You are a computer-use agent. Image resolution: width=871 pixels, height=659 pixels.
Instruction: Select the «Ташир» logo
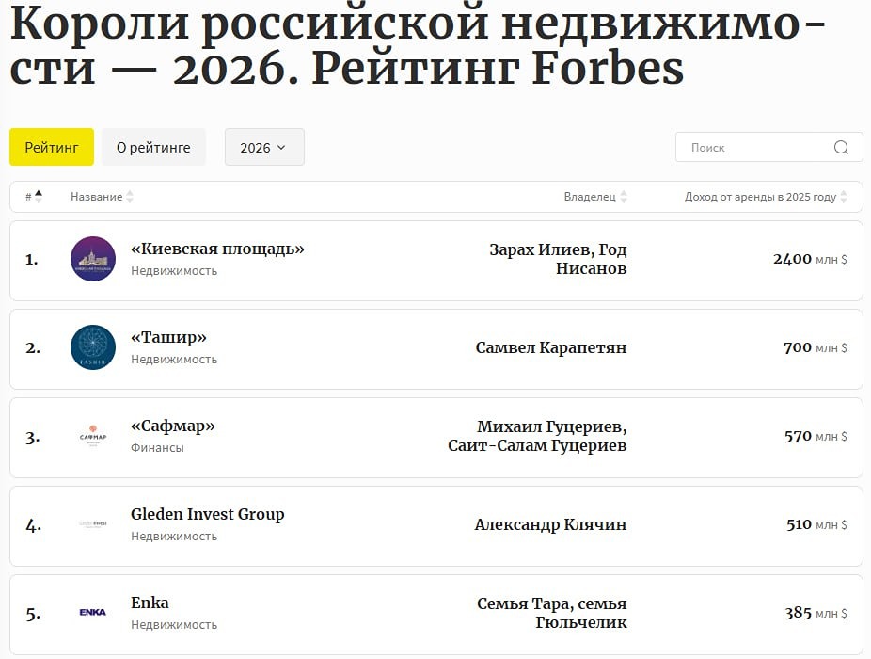(x=92, y=346)
